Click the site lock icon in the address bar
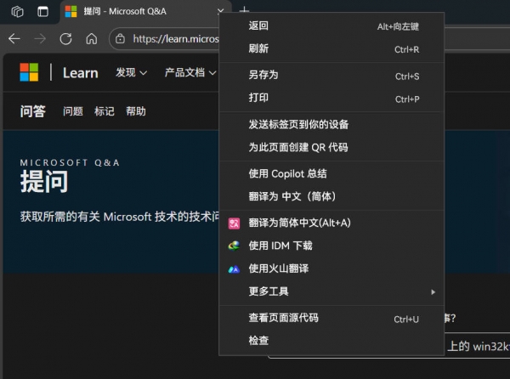The height and width of the screenshot is (379, 510). pyautogui.click(x=121, y=38)
